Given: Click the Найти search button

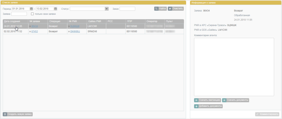Looking at the screenshot, I should coord(160,9).
